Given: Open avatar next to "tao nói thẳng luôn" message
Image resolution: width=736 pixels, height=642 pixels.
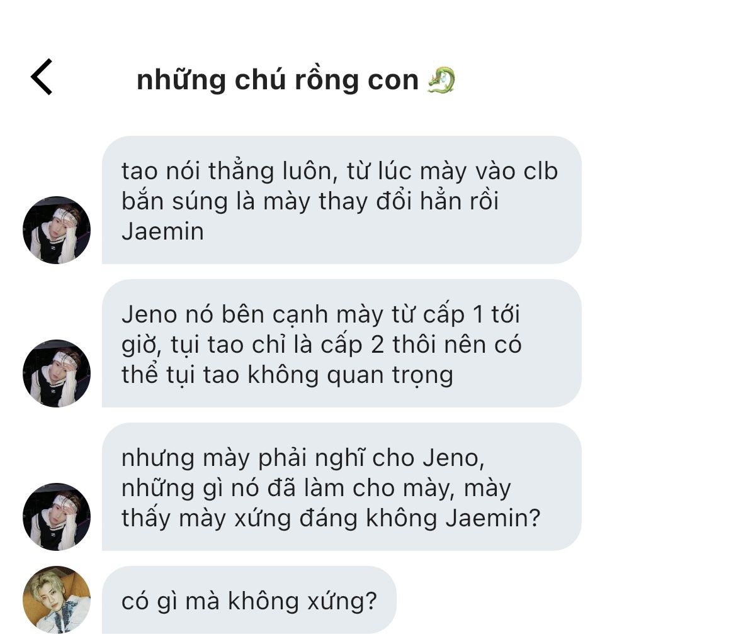Looking at the screenshot, I should [56, 230].
